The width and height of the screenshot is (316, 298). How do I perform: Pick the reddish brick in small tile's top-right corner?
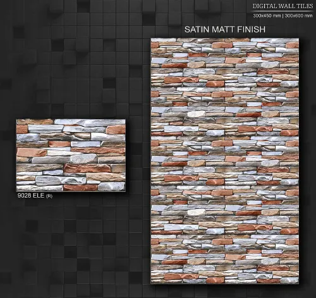(116, 129)
